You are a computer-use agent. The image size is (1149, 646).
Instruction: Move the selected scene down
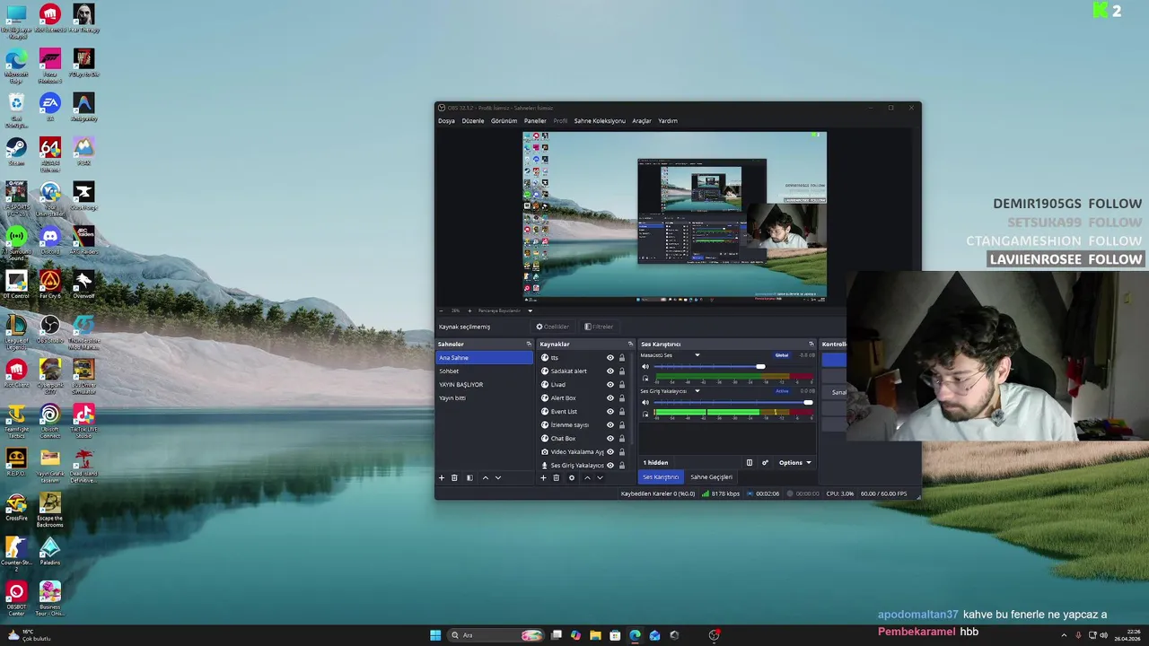(498, 478)
